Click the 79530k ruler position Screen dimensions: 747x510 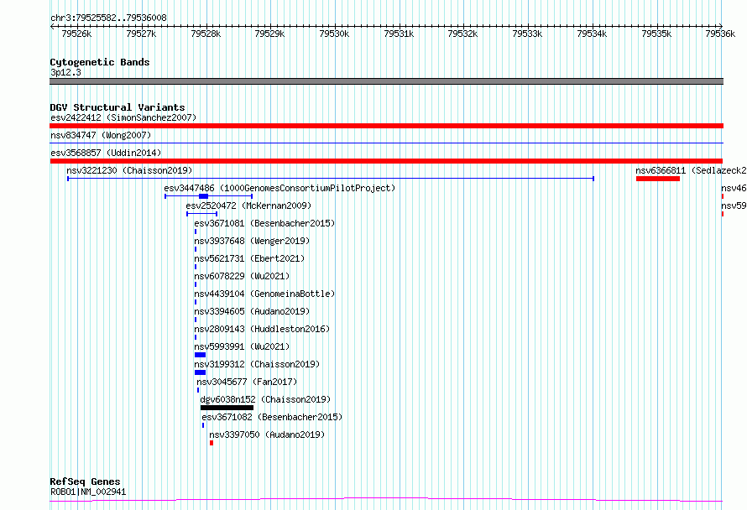coord(334,34)
